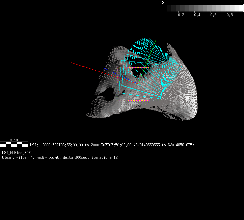Click the 0.8 tick label under the colorbar
This screenshot has height=220, width=244.
tap(229, 15)
